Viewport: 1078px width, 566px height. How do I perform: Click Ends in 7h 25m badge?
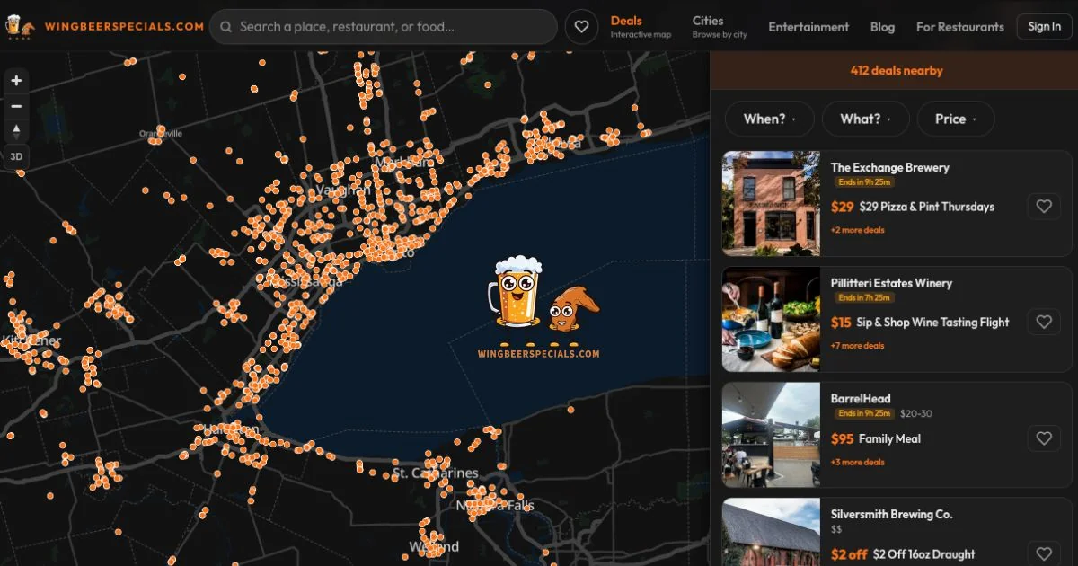864,297
